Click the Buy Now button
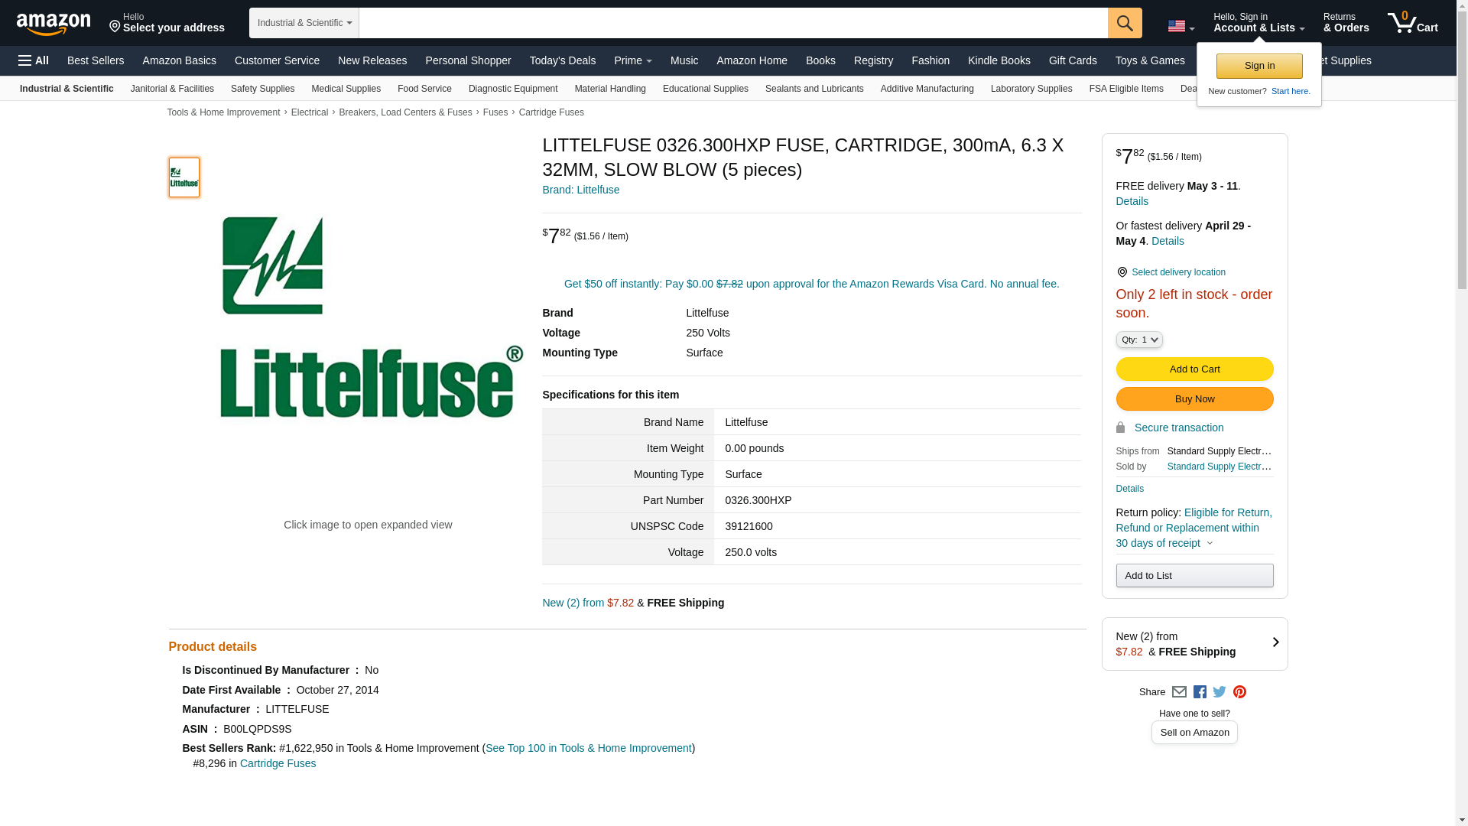The height and width of the screenshot is (826, 1468). [1194, 399]
